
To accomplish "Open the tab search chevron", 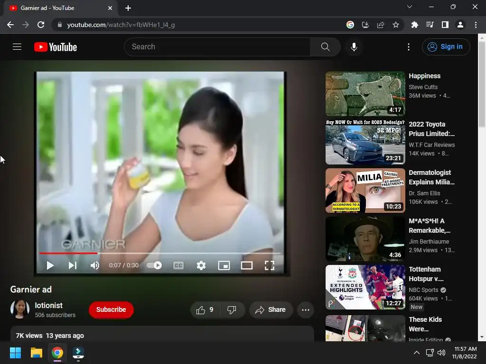I will 409,7.
